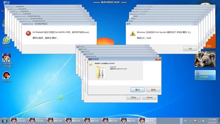This screenshot has width=220, height=124.
Task: Click the Cannot connect to service gadget
Action: click(205, 75)
